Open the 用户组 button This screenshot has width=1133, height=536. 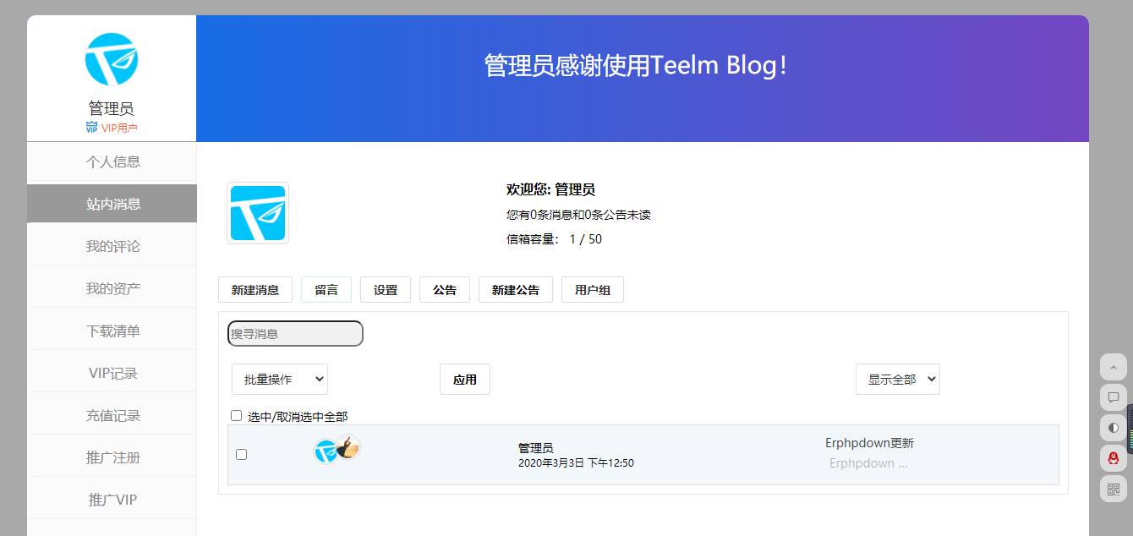[x=593, y=290]
